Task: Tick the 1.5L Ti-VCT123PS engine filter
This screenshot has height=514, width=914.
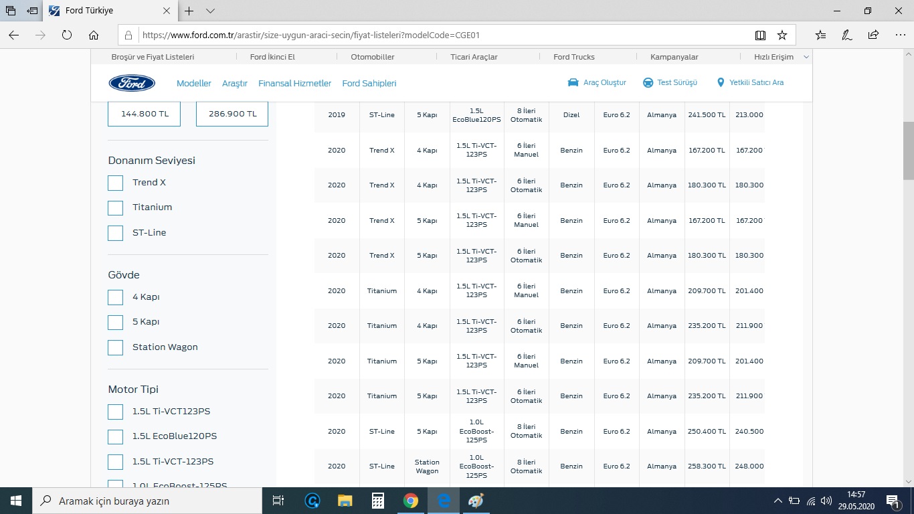Action: tap(115, 412)
